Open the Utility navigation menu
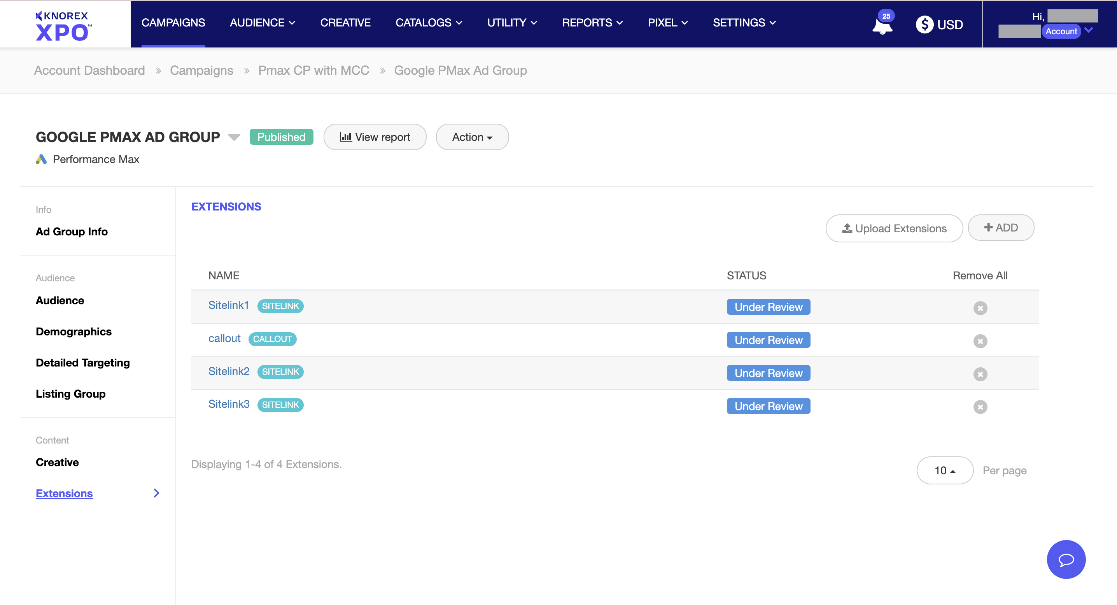The width and height of the screenshot is (1117, 605). point(512,23)
